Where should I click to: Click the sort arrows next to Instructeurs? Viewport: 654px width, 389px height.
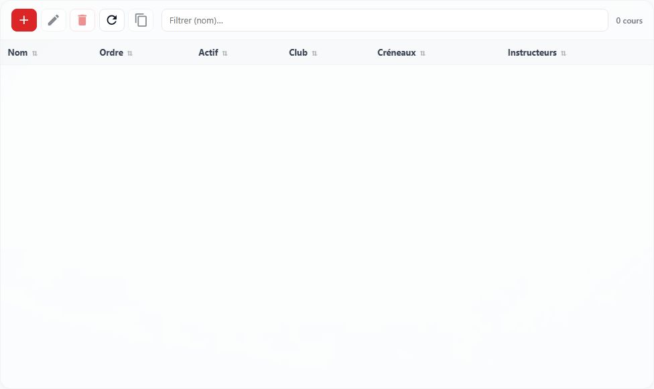pyautogui.click(x=564, y=53)
